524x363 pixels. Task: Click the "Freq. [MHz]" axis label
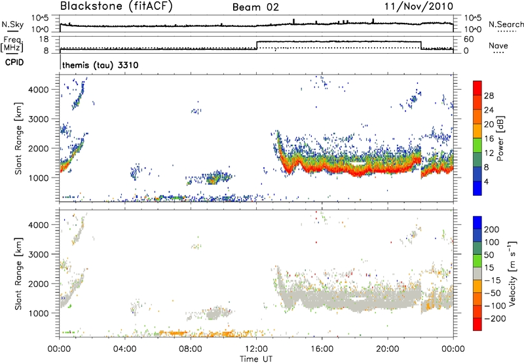(12, 44)
